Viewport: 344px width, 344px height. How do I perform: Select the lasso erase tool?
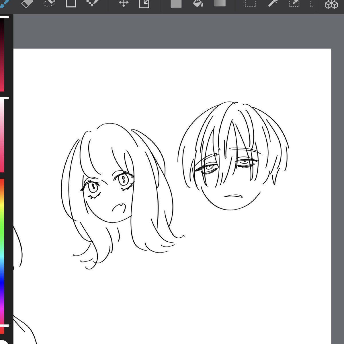(49, 3)
